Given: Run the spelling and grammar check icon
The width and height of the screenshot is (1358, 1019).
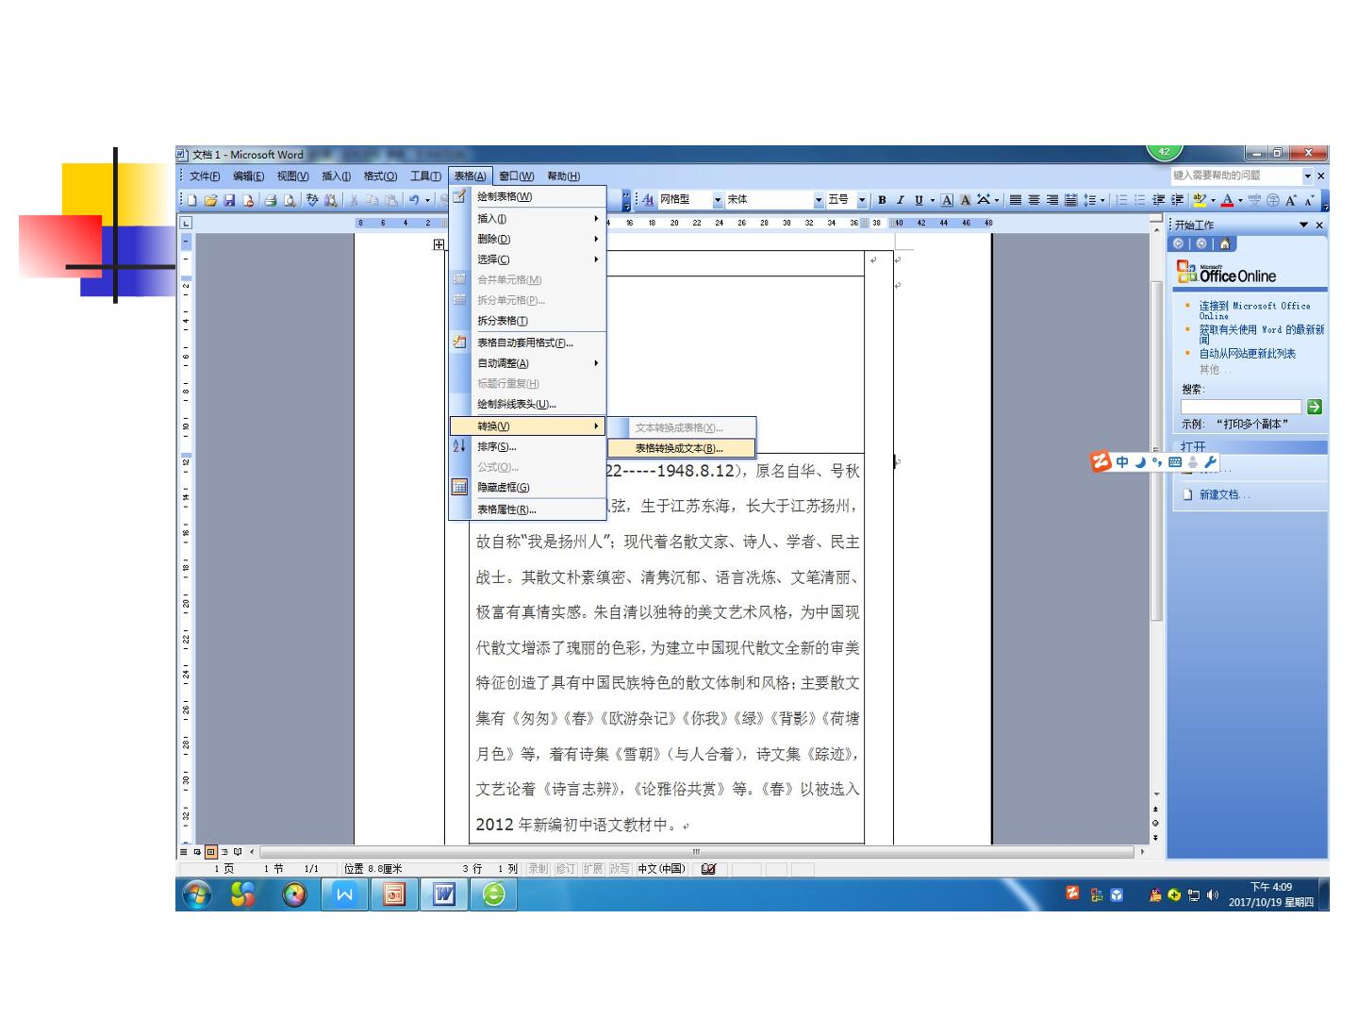Looking at the screenshot, I should tap(312, 200).
